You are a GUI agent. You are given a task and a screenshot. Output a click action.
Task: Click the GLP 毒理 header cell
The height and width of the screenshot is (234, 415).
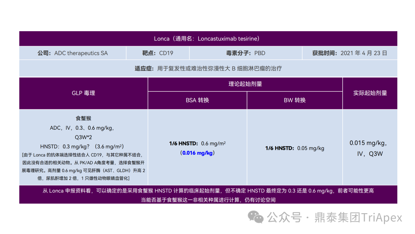point(83,93)
